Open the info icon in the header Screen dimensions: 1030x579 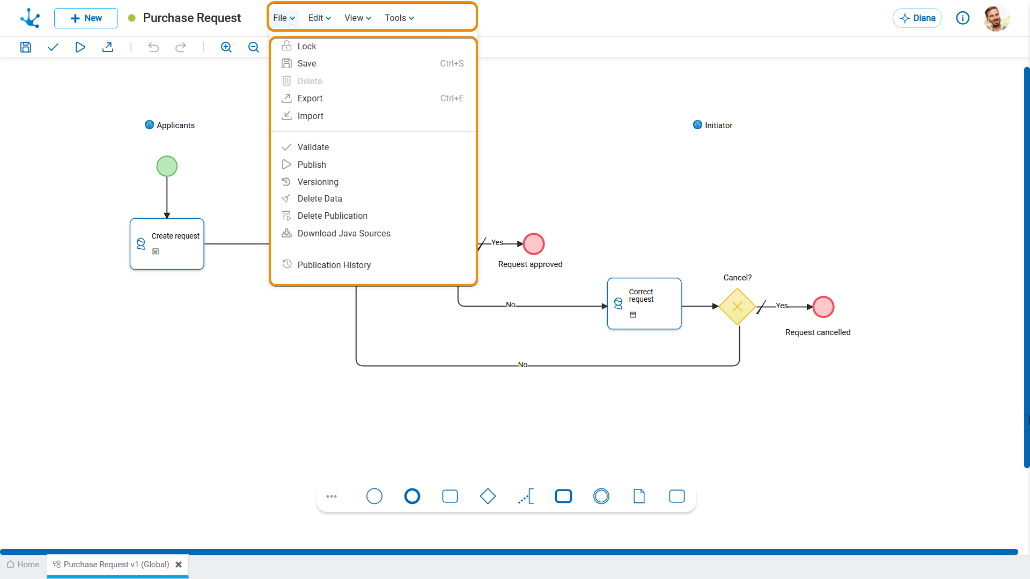pyautogui.click(x=963, y=18)
